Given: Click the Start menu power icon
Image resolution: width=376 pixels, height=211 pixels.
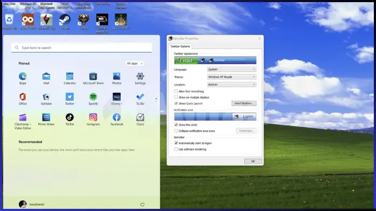Looking at the screenshot, I should pyautogui.click(x=142, y=205).
